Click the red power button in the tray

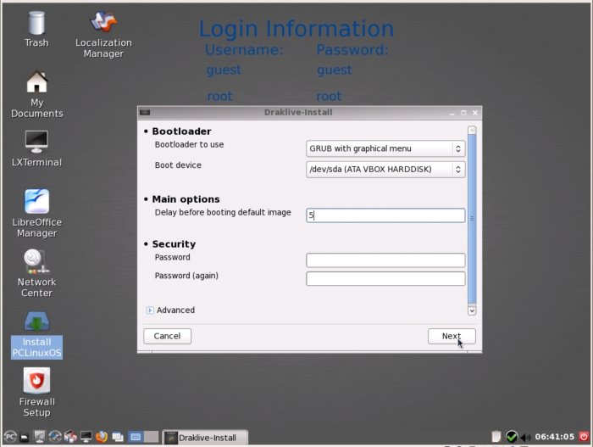583,438
